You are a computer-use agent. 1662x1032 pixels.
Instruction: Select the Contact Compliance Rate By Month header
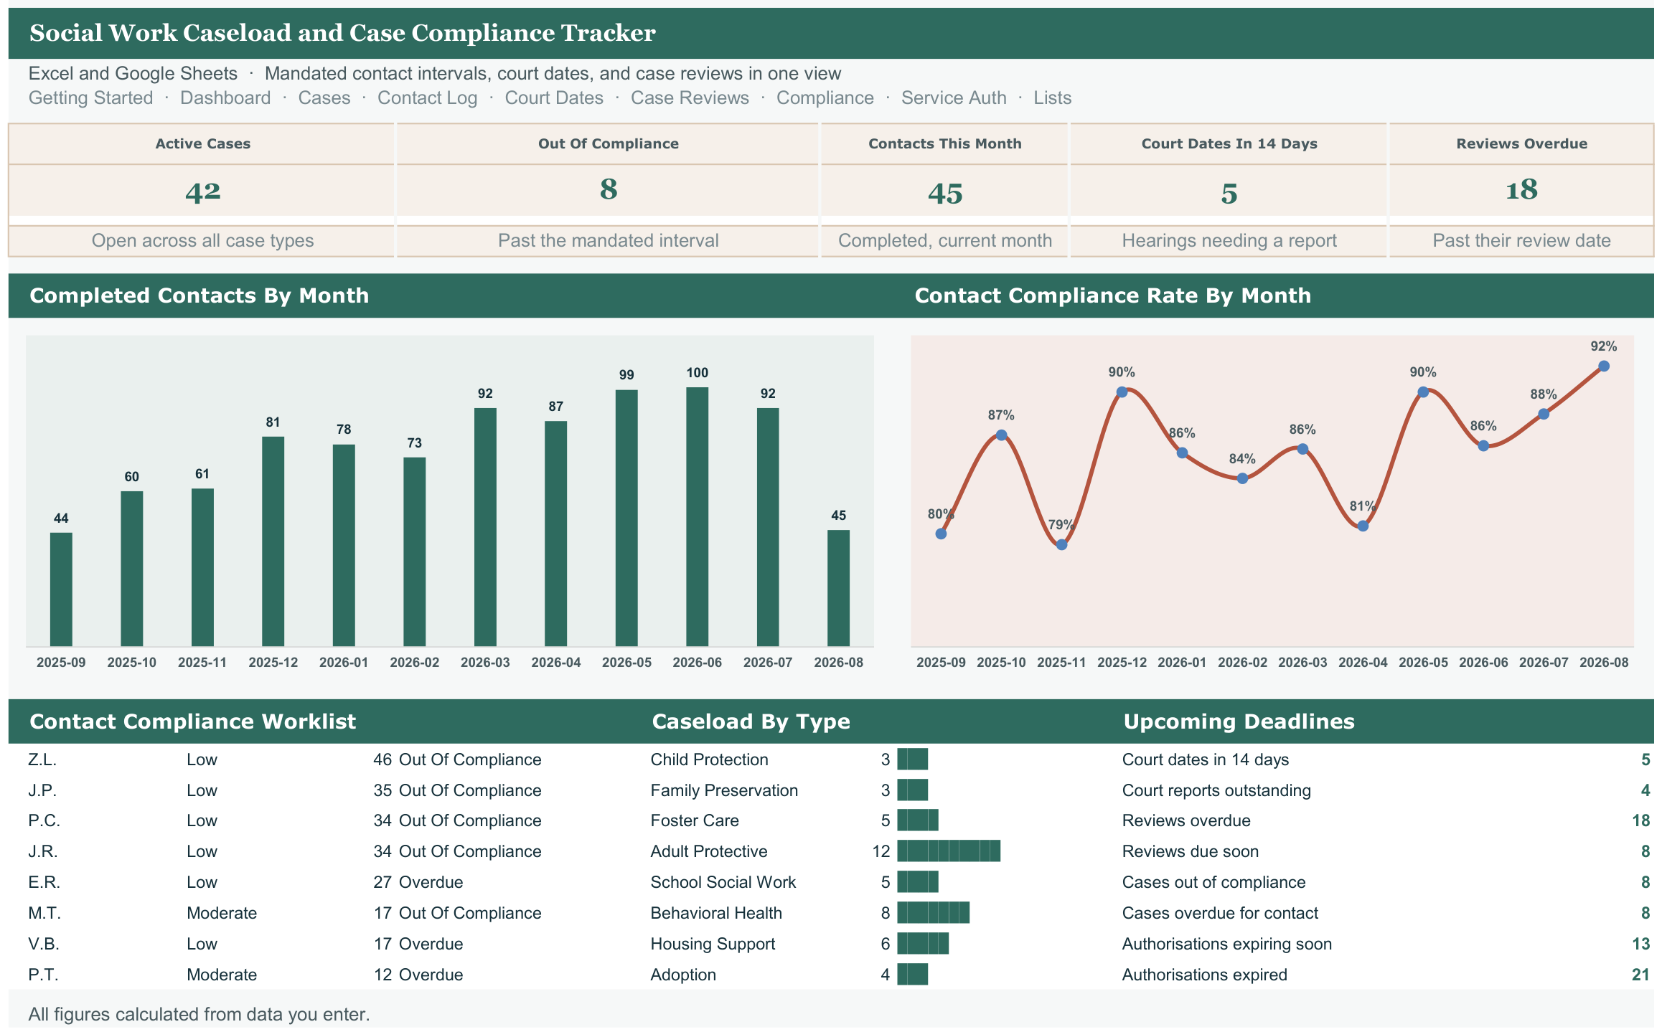pos(1113,295)
